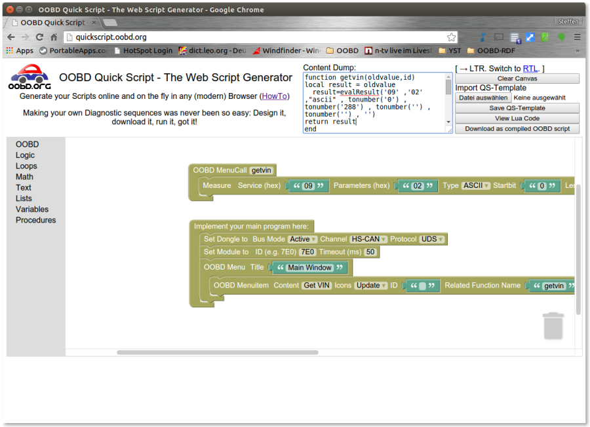Open the Logic block category

pyautogui.click(x=26, y=155)
